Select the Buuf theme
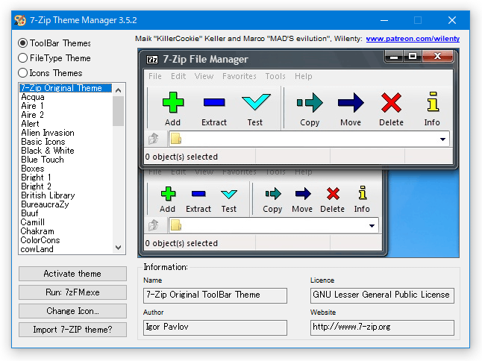 66,213
